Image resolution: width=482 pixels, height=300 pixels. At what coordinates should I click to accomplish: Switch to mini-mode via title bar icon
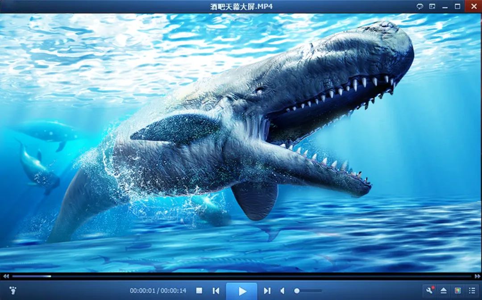point(432,6)
